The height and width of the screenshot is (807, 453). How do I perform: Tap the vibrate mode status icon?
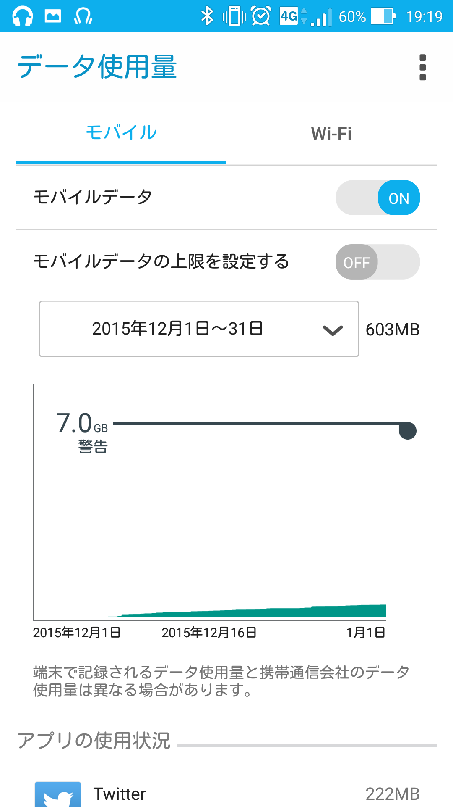pos(234,16)
